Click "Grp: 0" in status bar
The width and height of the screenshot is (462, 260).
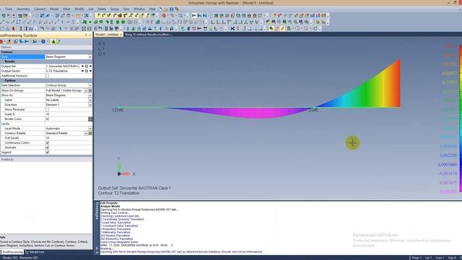[452, 258]
